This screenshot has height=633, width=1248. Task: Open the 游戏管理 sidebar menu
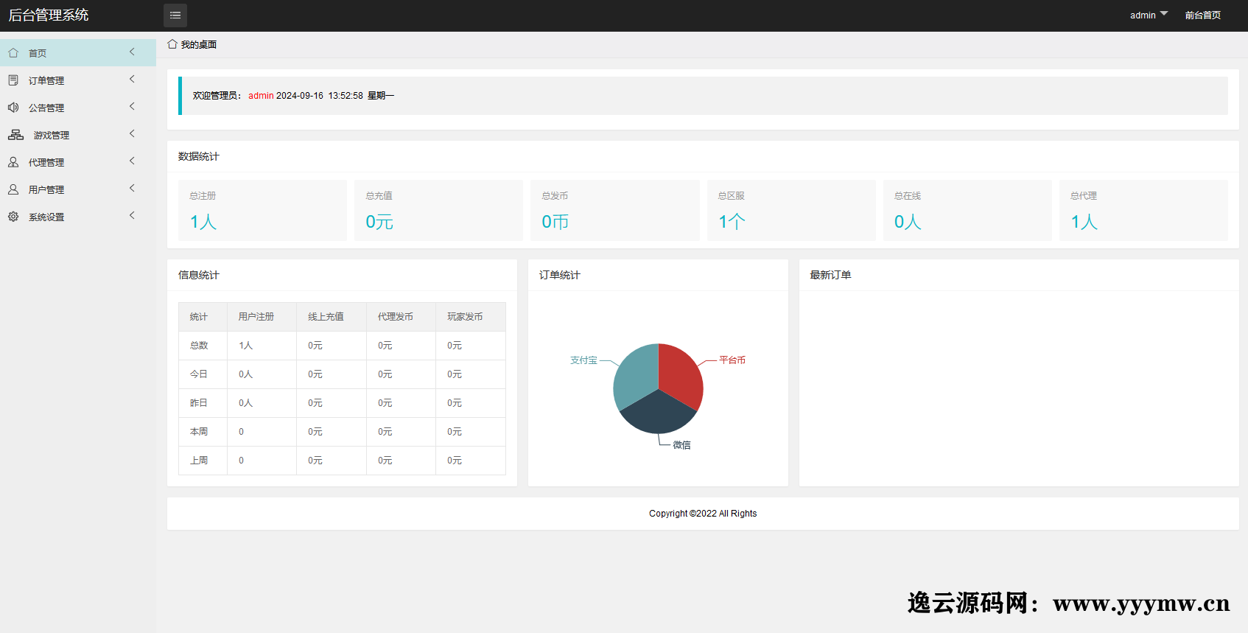coord(78,135)
